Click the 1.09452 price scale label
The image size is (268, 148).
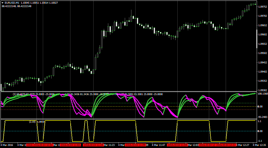(x=263, y=63)
